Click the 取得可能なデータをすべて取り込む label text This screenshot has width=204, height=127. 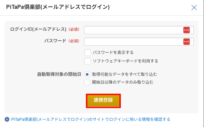[x=124, y=74]
